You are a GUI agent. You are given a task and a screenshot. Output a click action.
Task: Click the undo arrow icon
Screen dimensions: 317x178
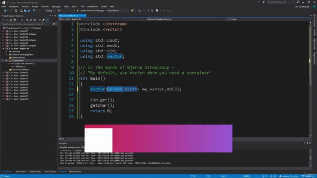34,11
